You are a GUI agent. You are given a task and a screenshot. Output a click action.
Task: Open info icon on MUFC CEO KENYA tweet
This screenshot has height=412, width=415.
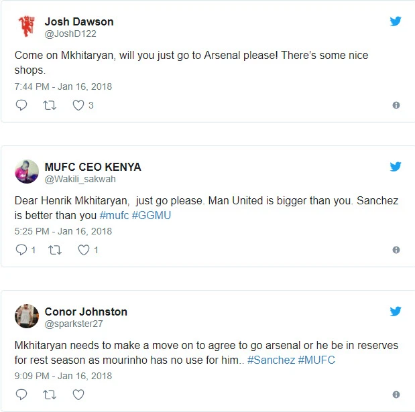click(x=396, y=250)
